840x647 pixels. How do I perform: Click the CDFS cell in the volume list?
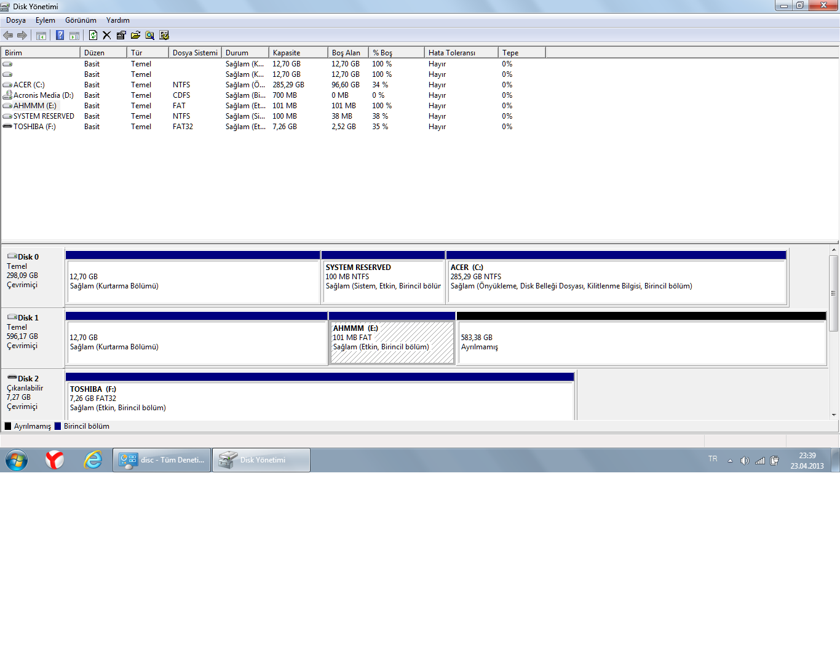pos(181,95)
